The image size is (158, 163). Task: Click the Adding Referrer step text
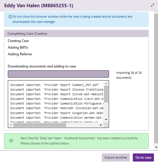20,54
